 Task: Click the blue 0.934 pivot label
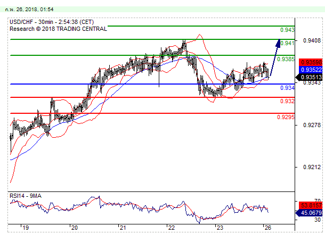287,88
